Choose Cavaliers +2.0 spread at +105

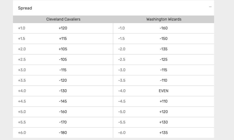click(x=63, y=49)
